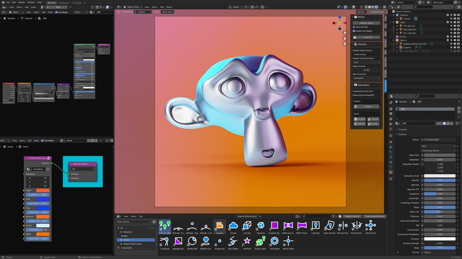The width and height of the screenshot is (462, 259).
Task: Adjust the Roughness slider
Action: click(439, 194)
